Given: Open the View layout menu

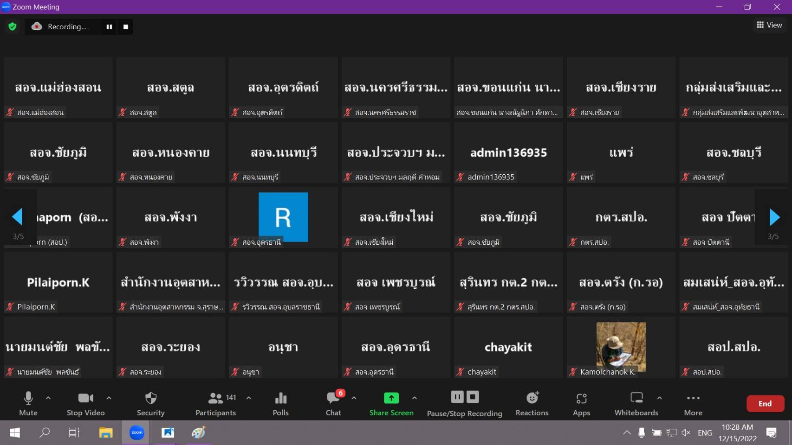Looking at the screenshot, I should 769,25.
